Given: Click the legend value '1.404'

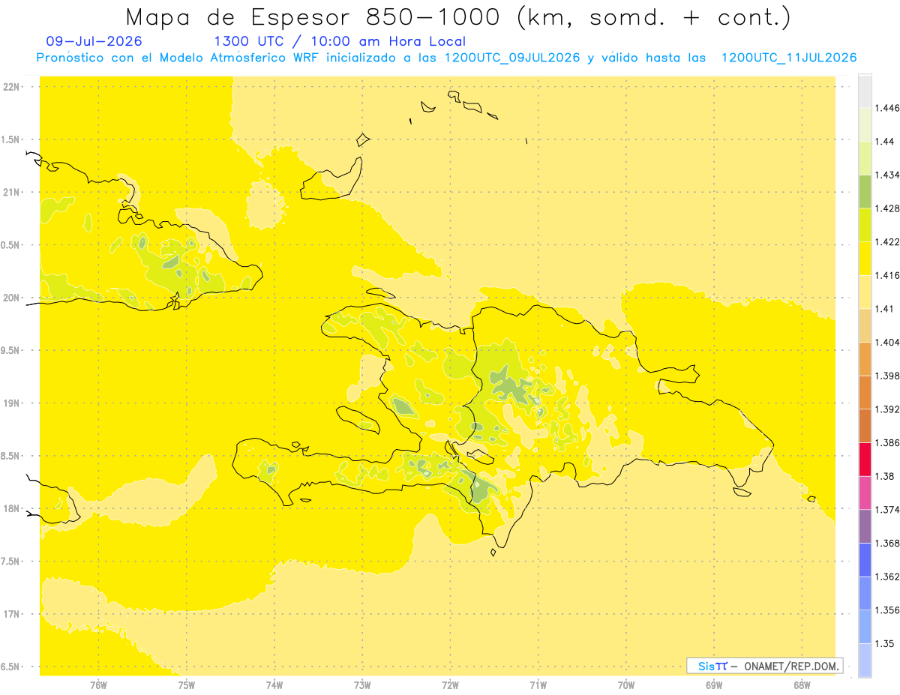Looking at the screenshot, I should [x=889, y=342].
